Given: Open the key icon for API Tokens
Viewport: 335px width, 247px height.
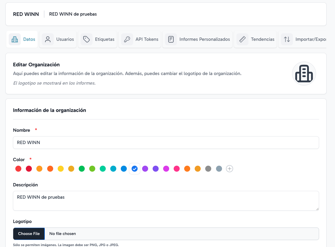Looking at the screenshot, I should coord(127,39).
